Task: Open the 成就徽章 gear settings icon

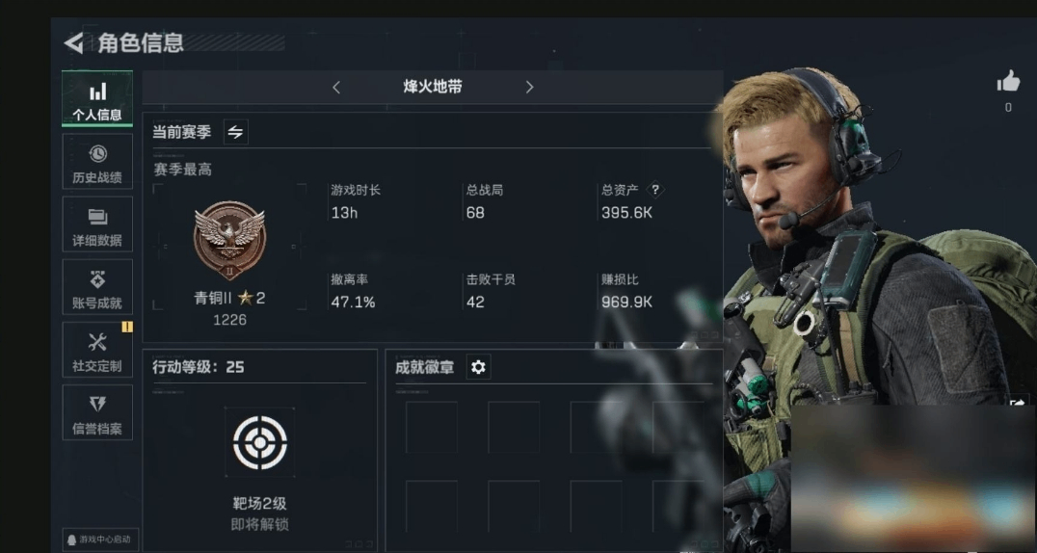Action: coord(478,366)
